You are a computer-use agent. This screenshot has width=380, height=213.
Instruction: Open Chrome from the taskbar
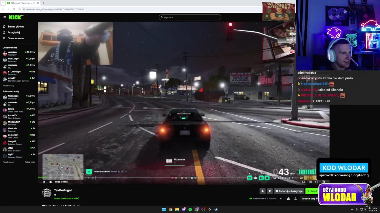(x=170, y=209)
